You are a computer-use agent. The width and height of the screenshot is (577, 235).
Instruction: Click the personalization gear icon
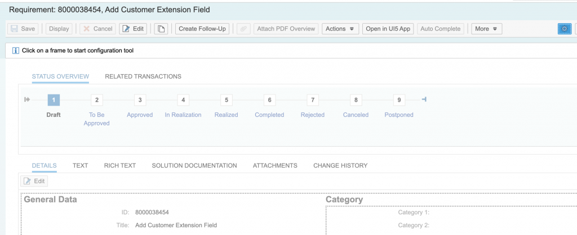[x=565, y=29]
